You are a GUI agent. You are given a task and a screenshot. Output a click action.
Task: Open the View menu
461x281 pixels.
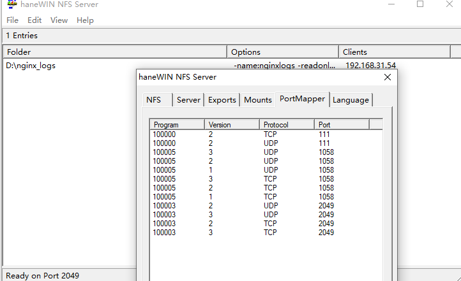tap(59, 20)
